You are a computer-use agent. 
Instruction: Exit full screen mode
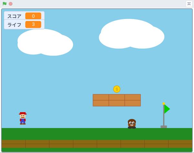coord(189,4)
